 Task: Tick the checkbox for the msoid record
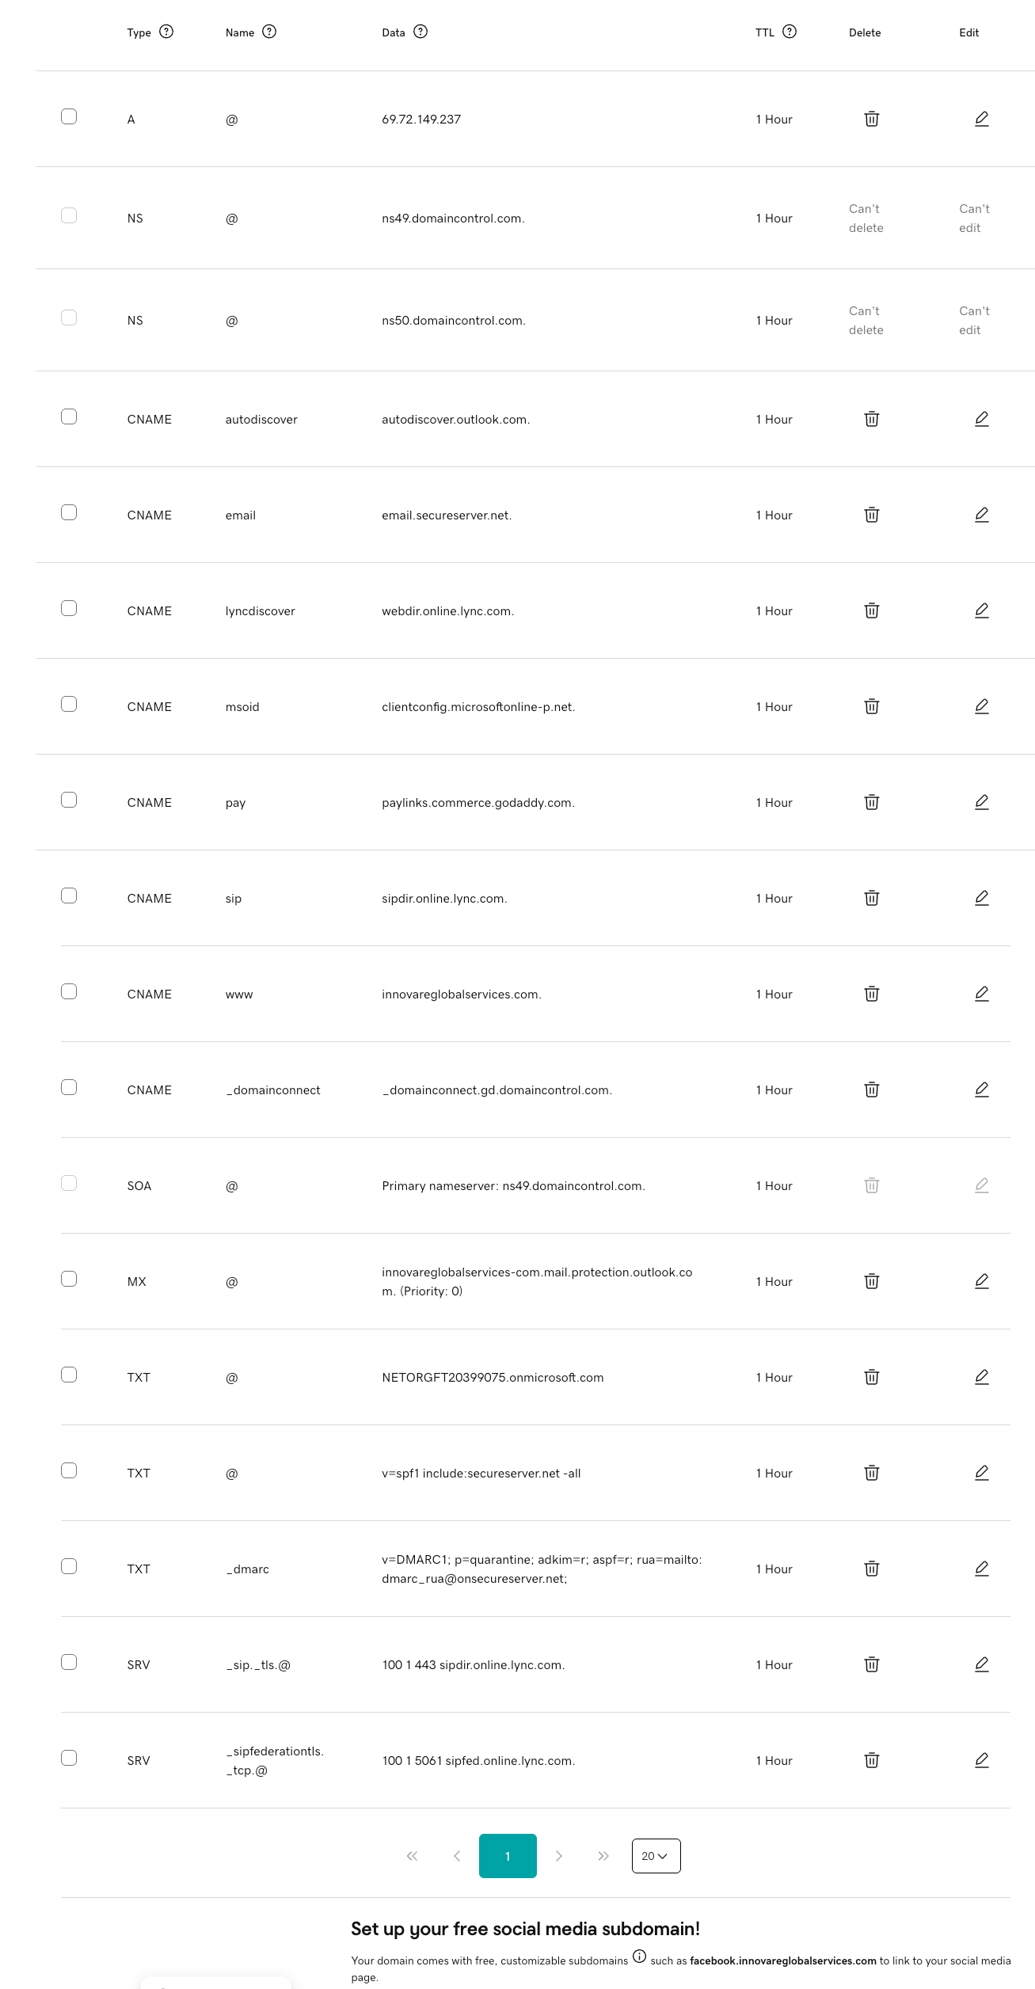point(69,704)
